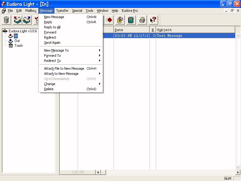Click the horizontal scrollbar right arrow
This screenshot has height=181, width=241.
pos(238,172)
